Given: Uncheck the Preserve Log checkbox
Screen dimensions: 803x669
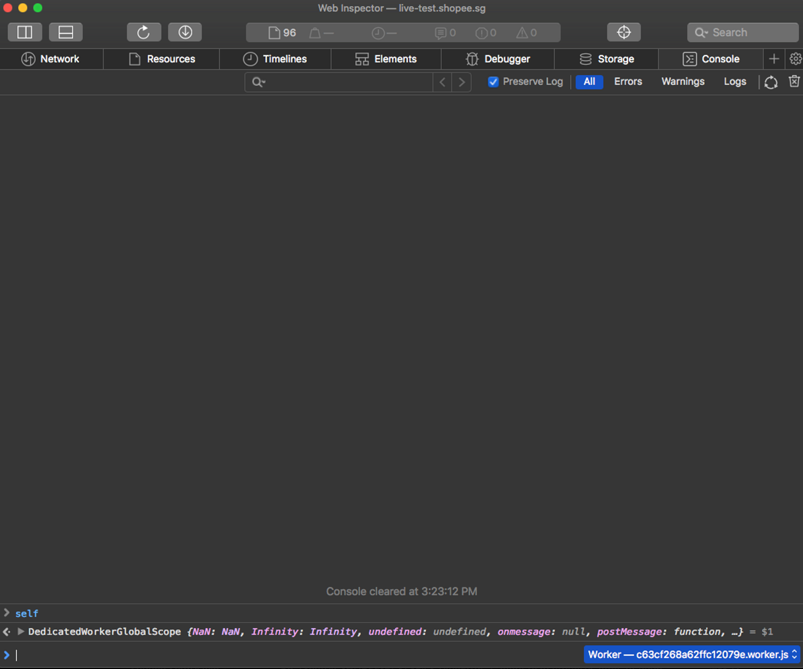Looking at the screenshot, I should coord(493,81).
